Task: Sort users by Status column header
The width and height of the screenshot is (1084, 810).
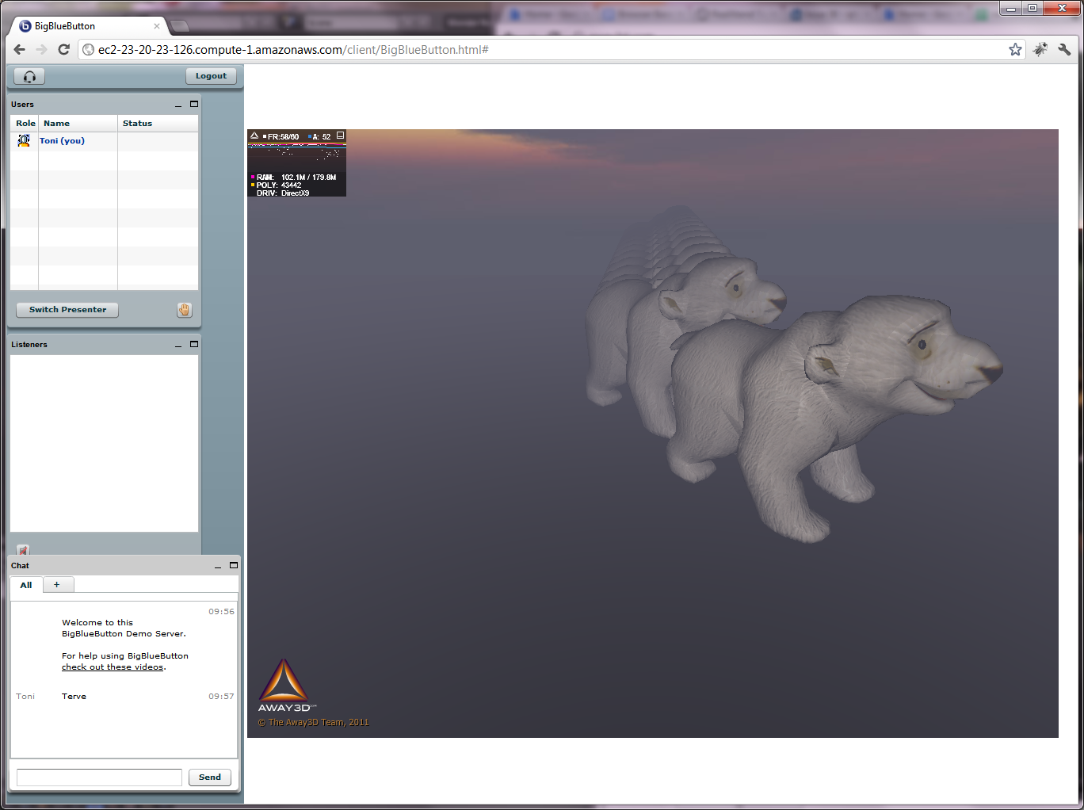Action: 158,124
